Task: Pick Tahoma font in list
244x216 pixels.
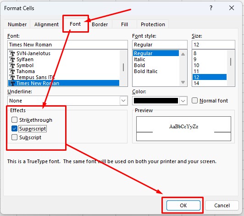Action: [x=64, y=71]
